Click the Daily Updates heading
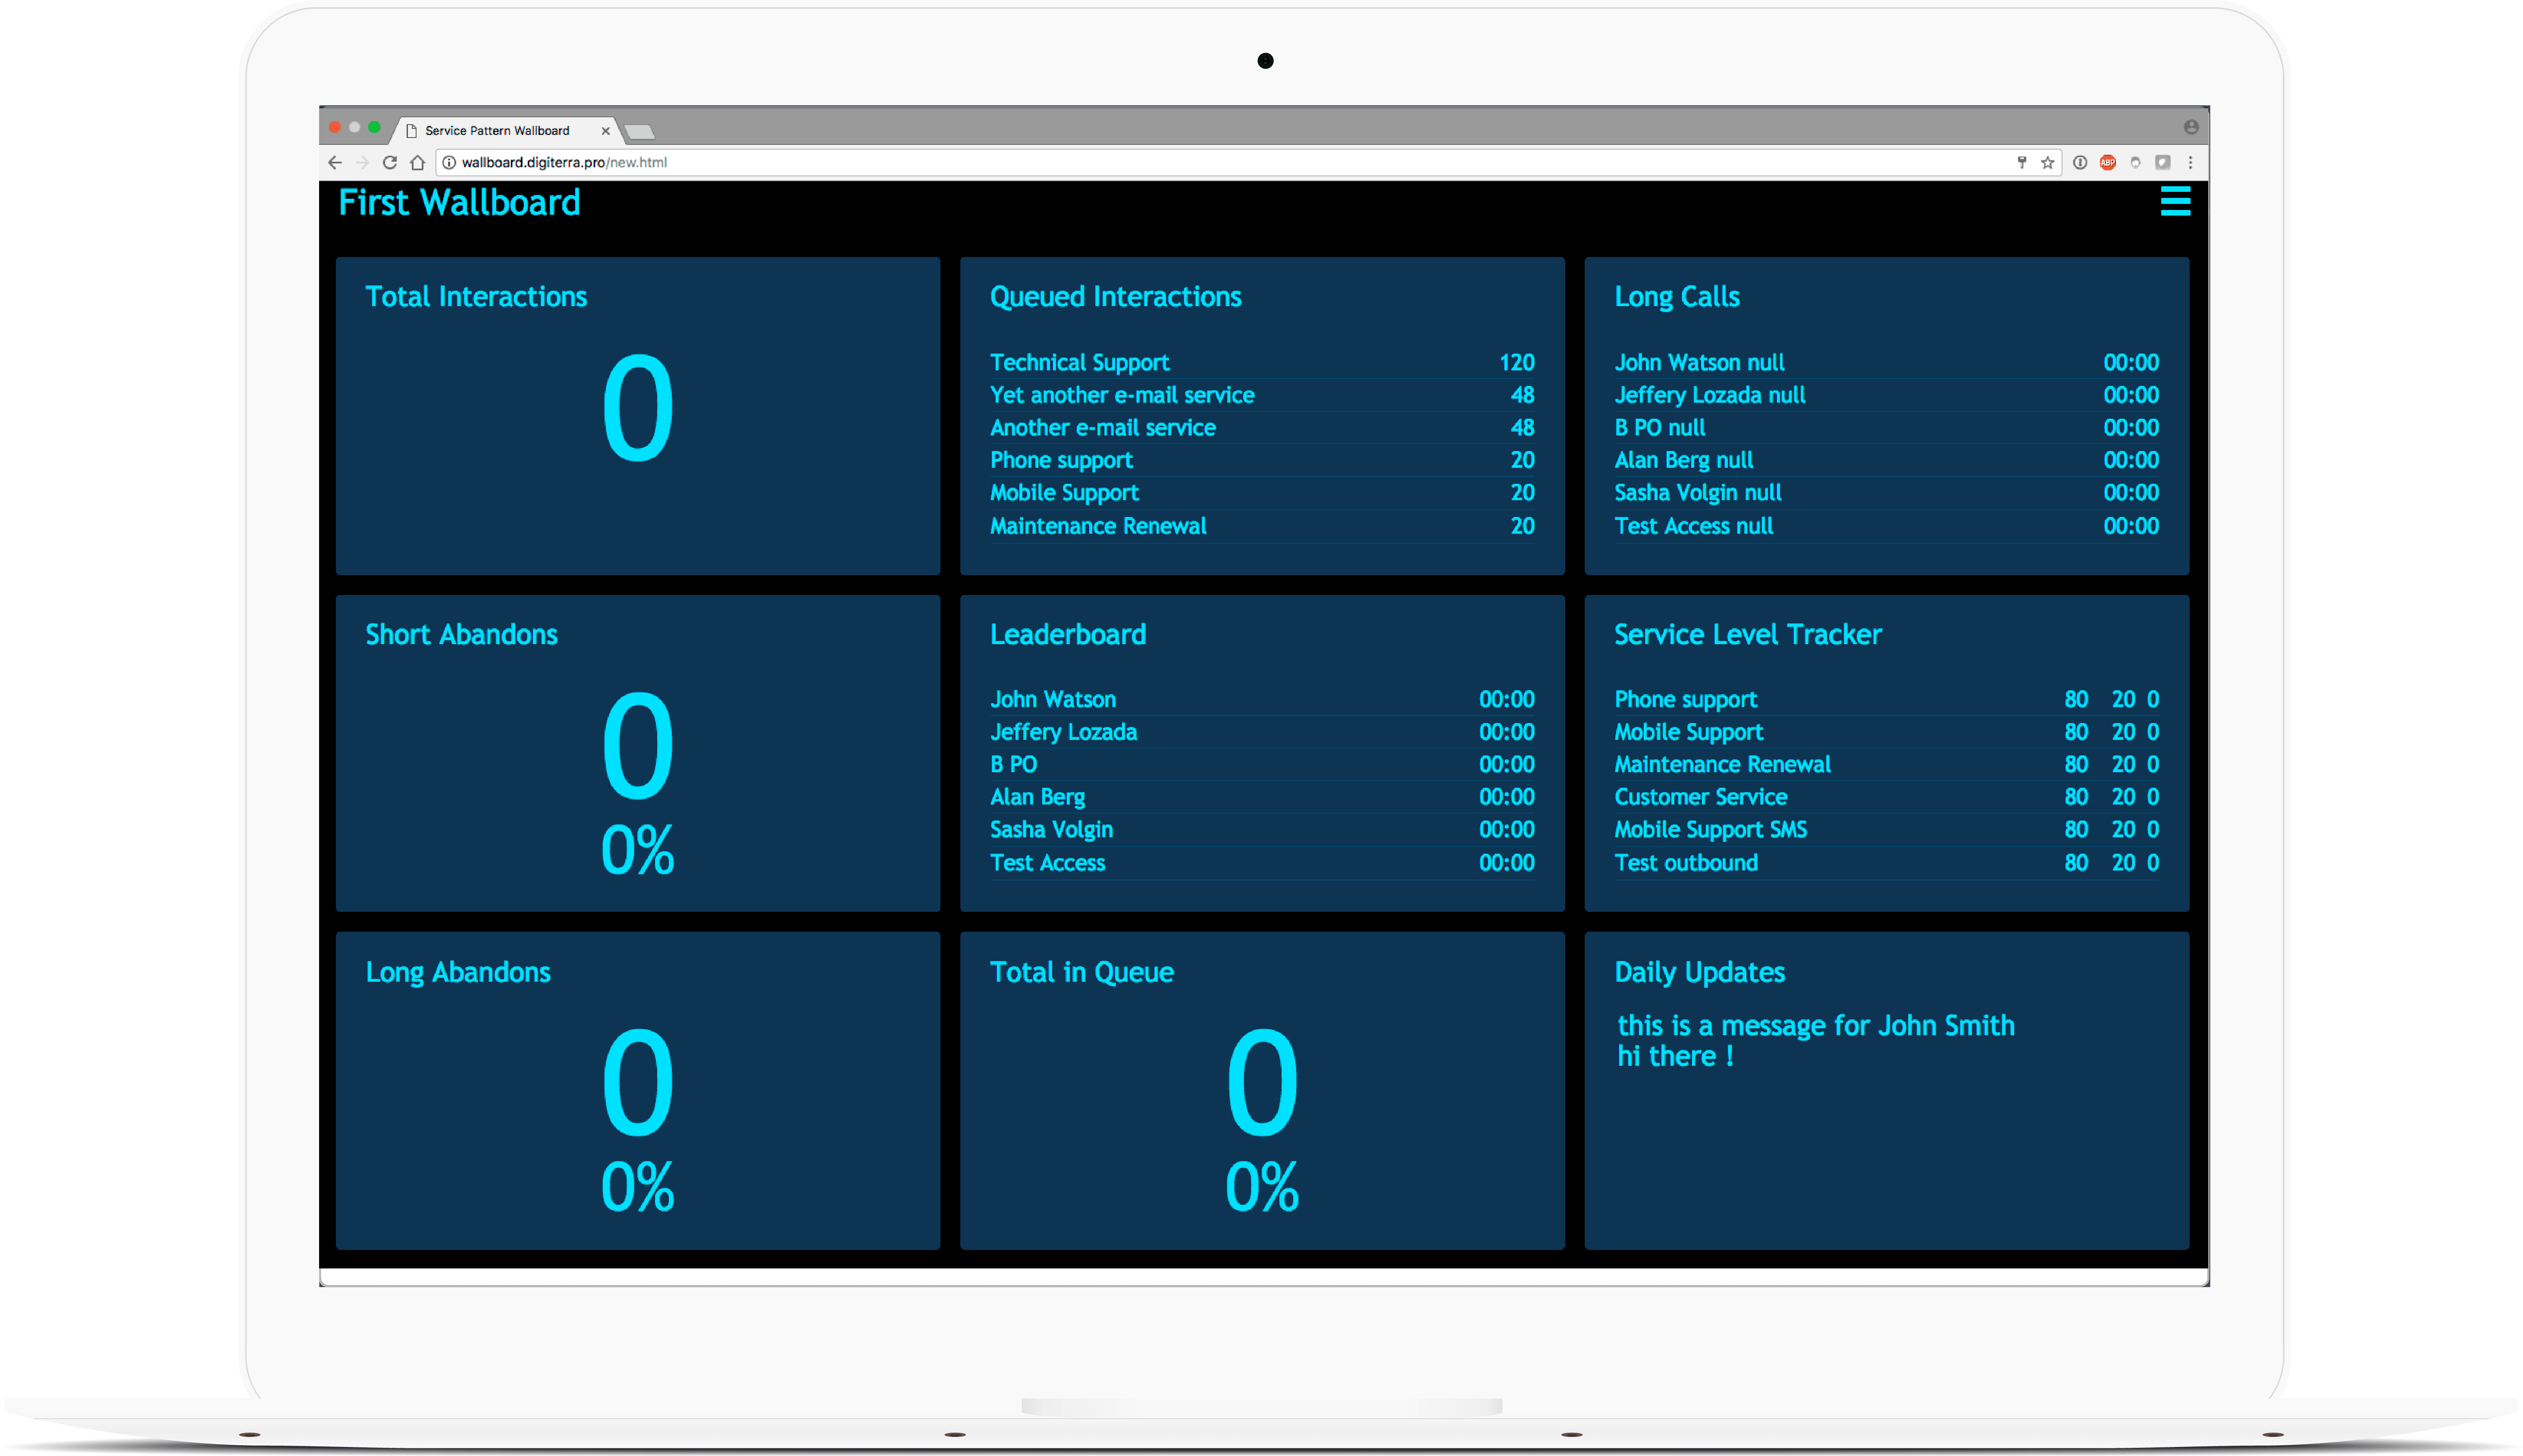The height and width of the screenshot is (1456, 2523). coord(1699,973)
